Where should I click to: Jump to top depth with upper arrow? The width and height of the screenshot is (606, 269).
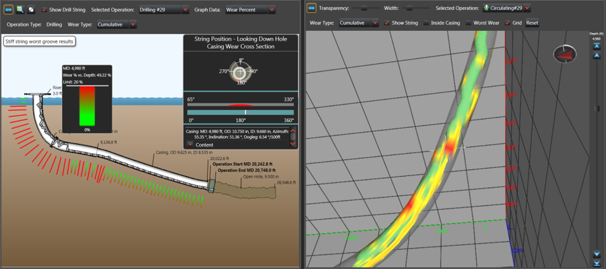[597, 46]
